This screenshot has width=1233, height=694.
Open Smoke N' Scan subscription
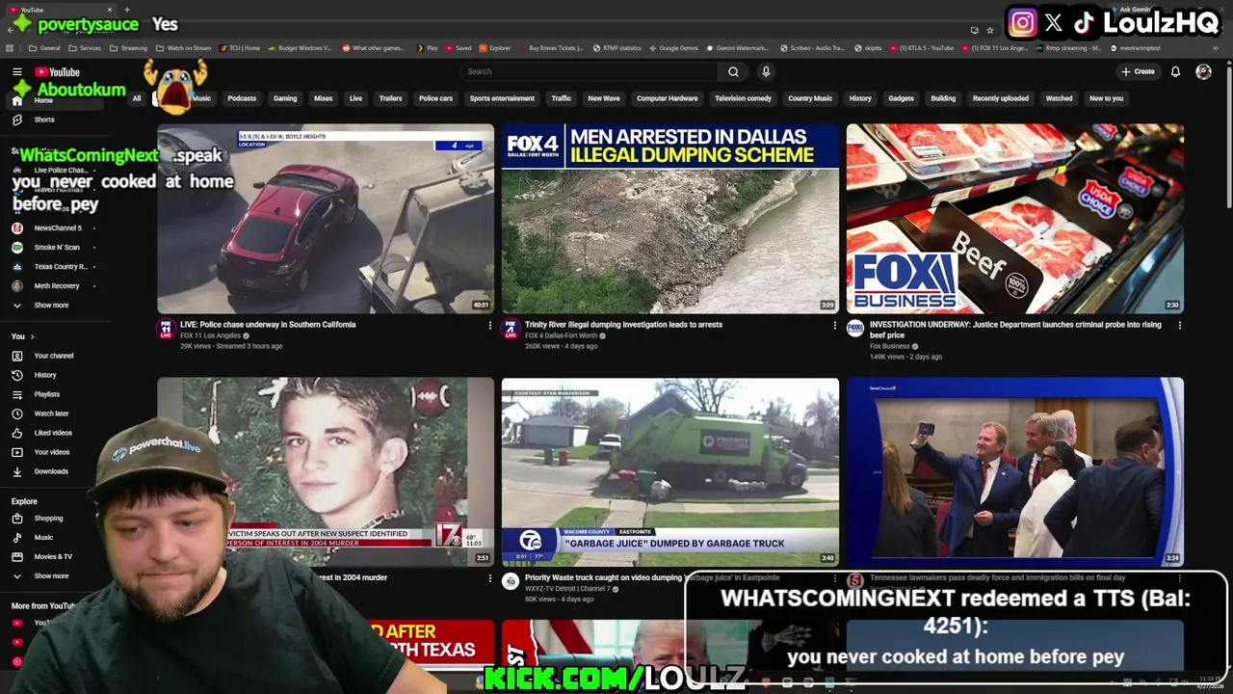(57, 248)
